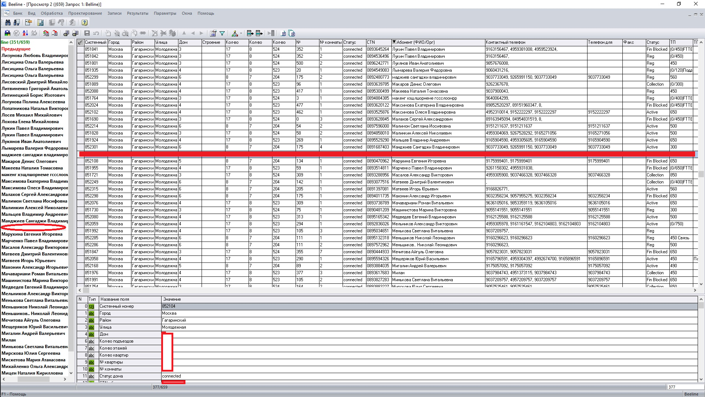Click the funnel filter icon
This screenshot has height=397, width=705.
(222, 33)
